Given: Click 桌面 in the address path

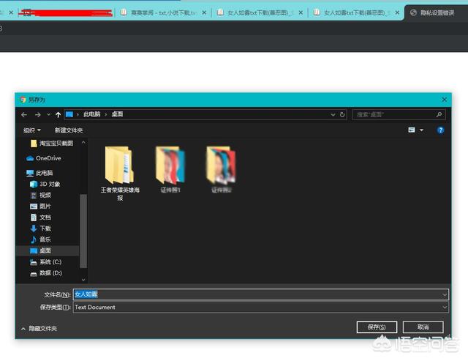Looking at the screenshot, I should pos(117,114).
